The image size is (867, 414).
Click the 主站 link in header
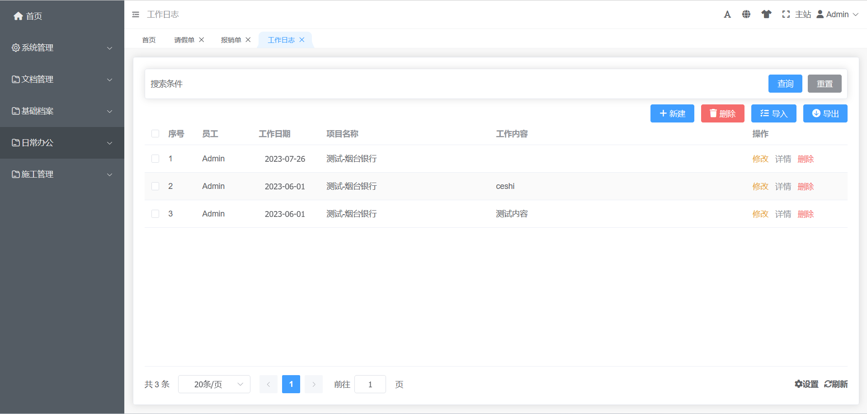click(803, 14)
